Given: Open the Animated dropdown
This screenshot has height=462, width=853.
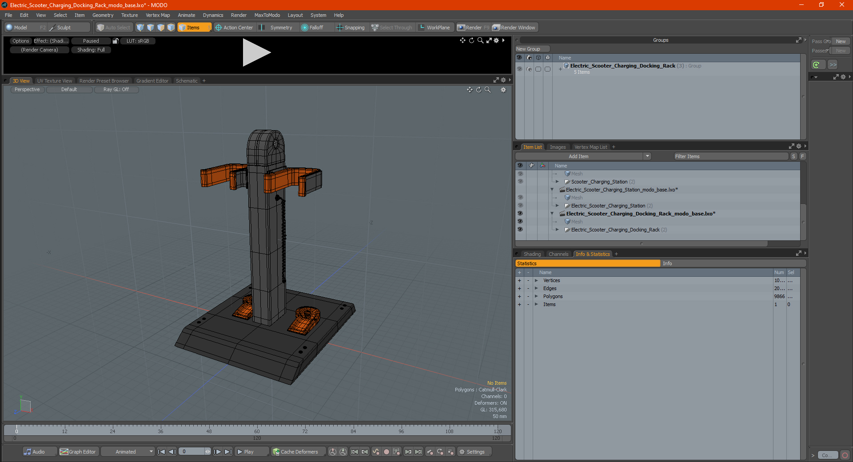Looking at the screenshot, I should 128,452.
